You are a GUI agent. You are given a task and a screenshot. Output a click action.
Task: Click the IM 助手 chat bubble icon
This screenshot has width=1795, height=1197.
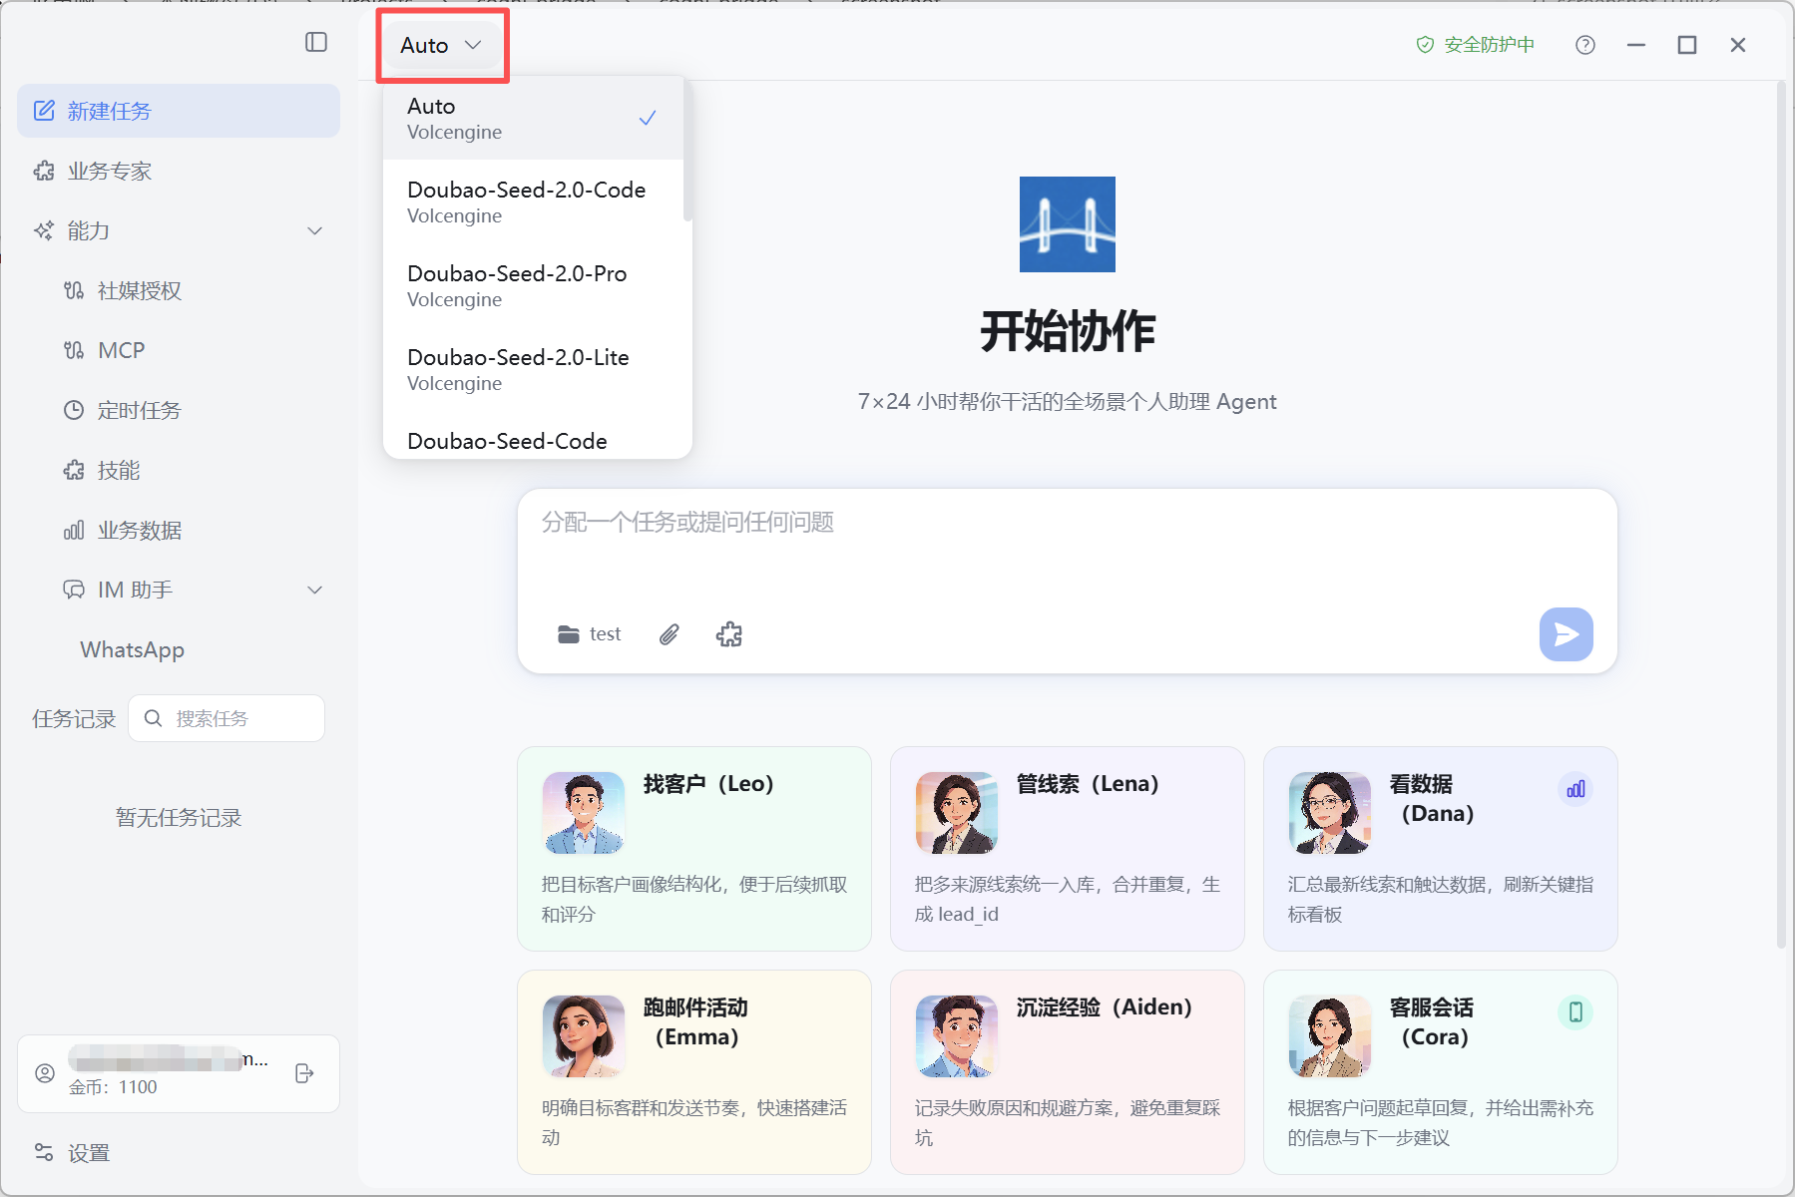point(74,590)
